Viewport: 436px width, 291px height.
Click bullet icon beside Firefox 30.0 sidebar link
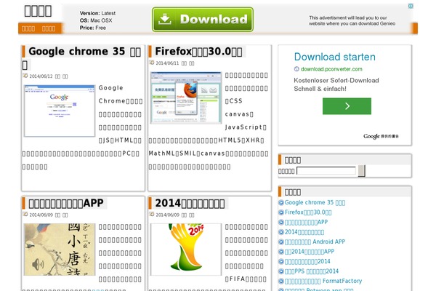click(281, 212)
